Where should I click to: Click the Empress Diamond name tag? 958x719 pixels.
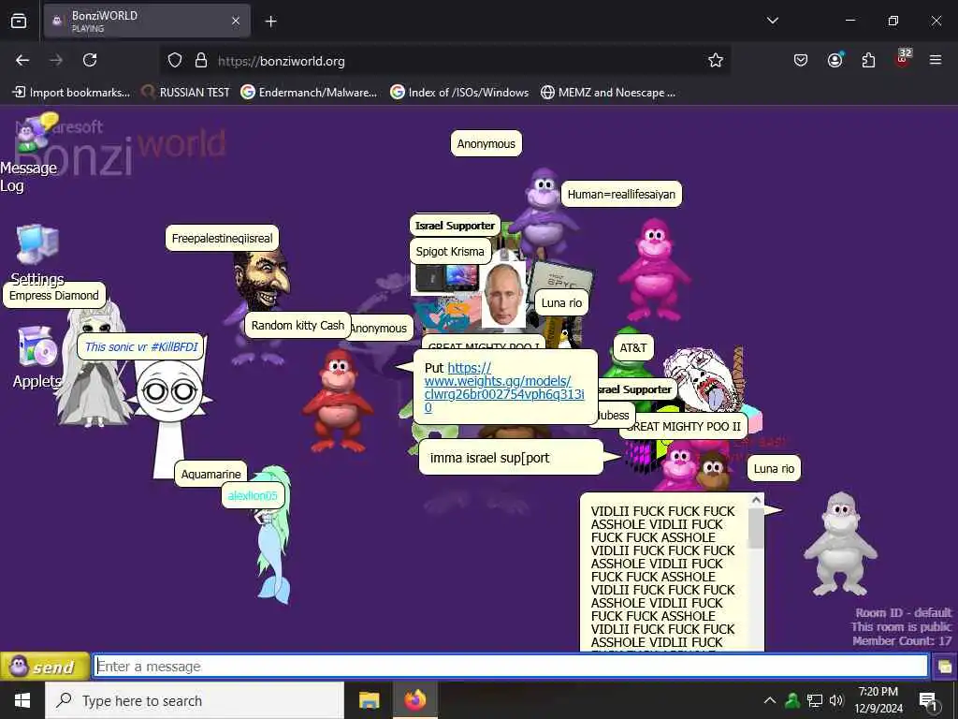click(x=53, y=296)
